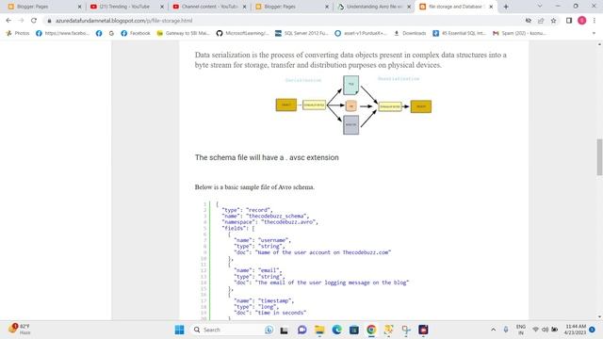603x339 pixels.
Task: Click the "thecodebuzz_schema" code line
Action: click(x=266, y=216)
